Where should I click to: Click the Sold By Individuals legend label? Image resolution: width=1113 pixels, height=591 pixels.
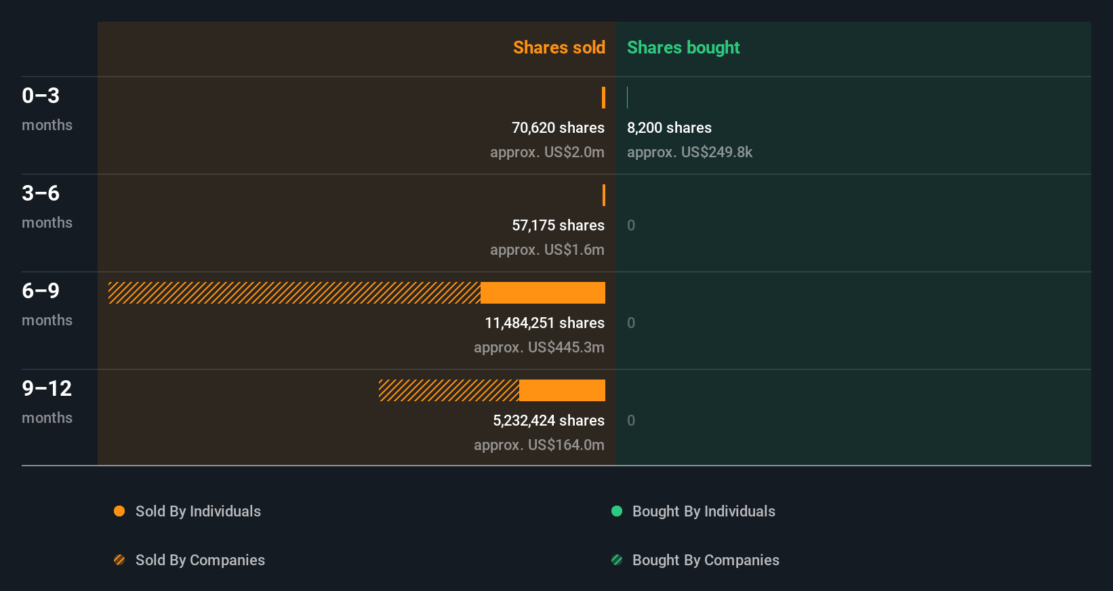pos(198,511)
